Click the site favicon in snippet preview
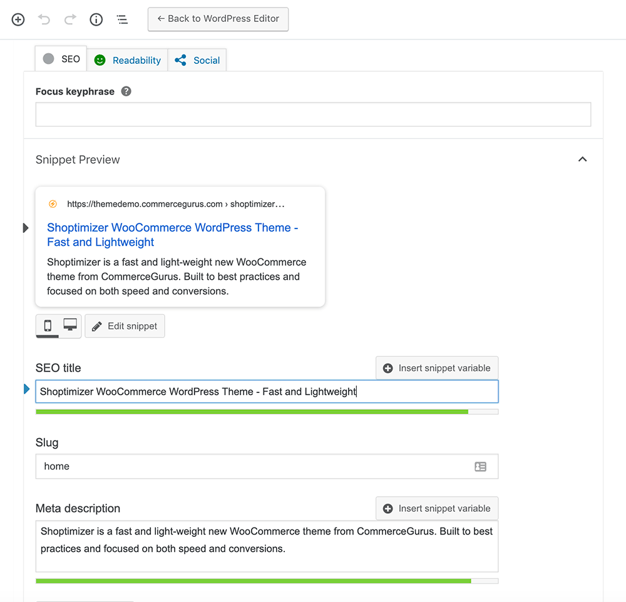Viewport: 626px width, 602px height. pyautogui.click(x=53, y=204)
